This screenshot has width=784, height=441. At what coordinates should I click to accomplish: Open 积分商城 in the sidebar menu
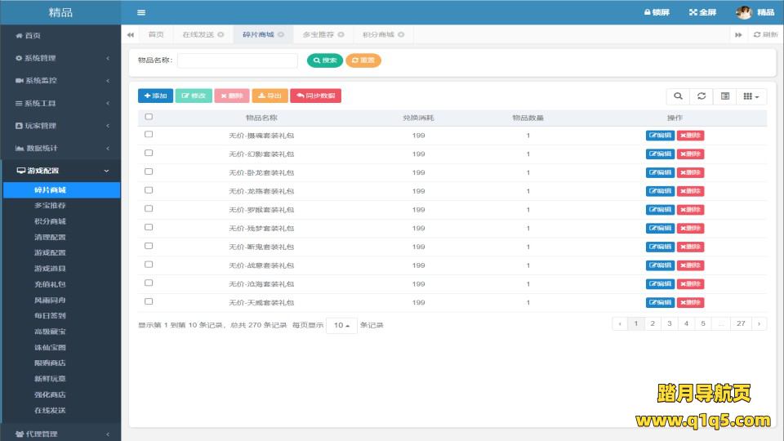tap(50, 221)
